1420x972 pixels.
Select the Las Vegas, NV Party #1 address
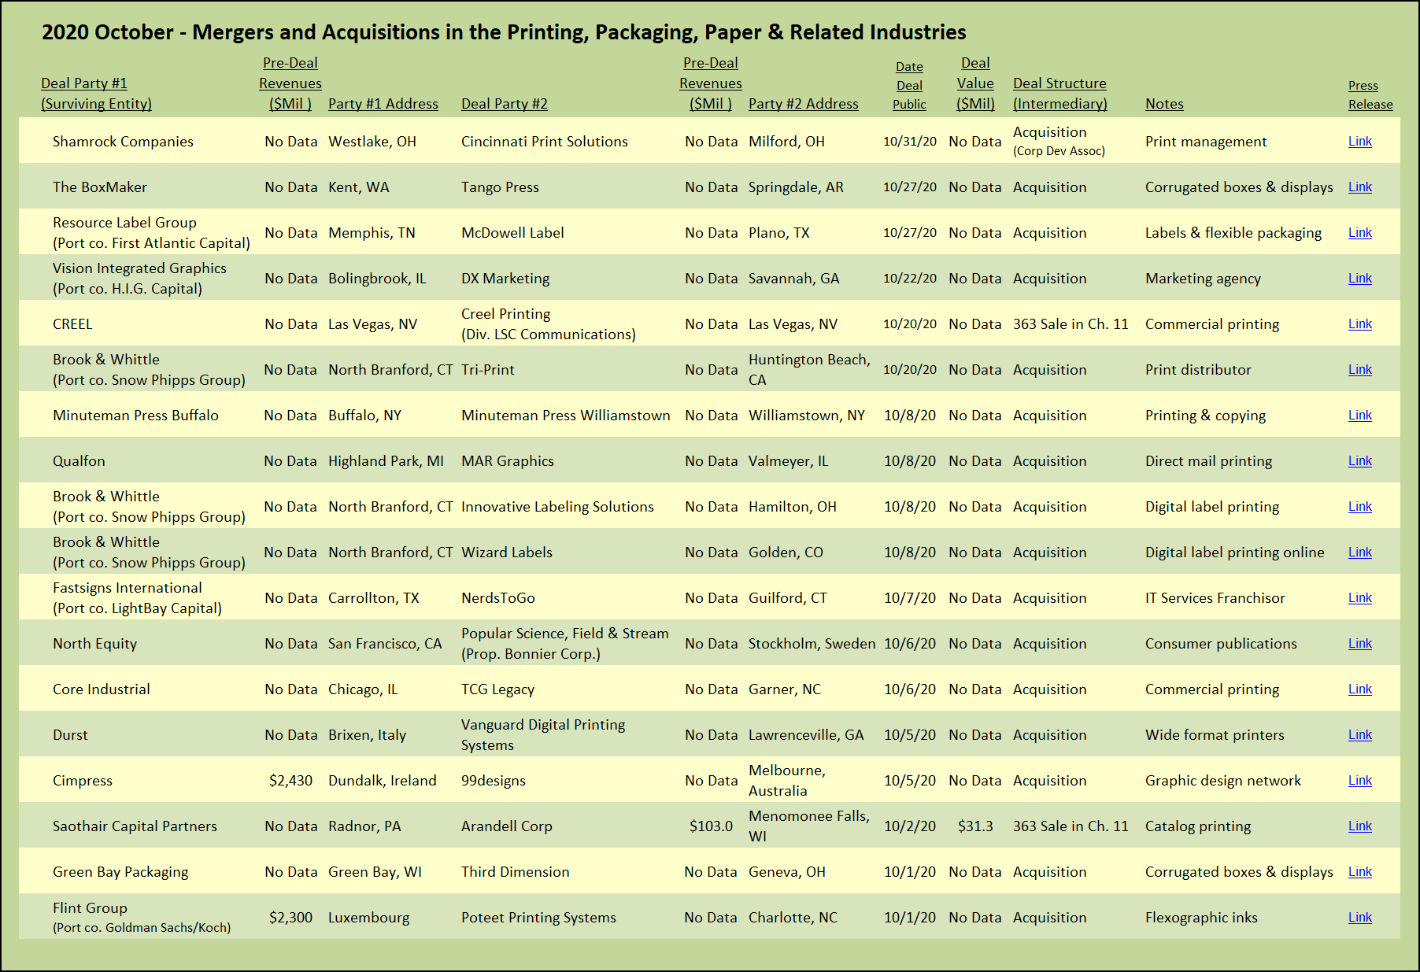pyautogui.click(x=372, y=324)
